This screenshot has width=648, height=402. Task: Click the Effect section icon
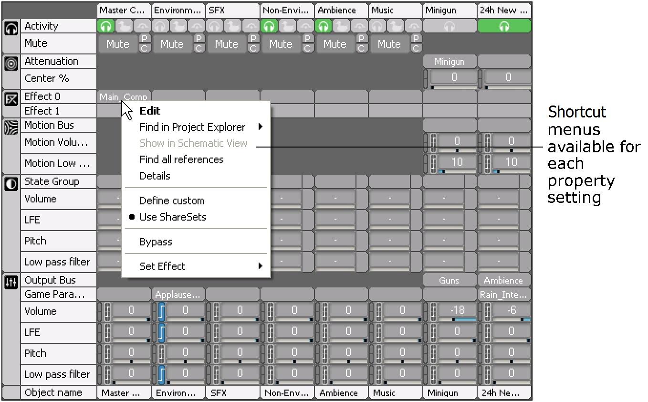(11, 99)
